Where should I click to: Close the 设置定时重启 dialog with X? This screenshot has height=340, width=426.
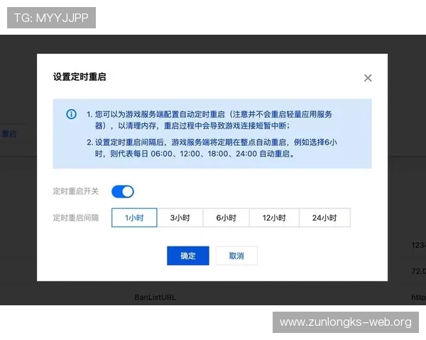(x=368, y=78)
